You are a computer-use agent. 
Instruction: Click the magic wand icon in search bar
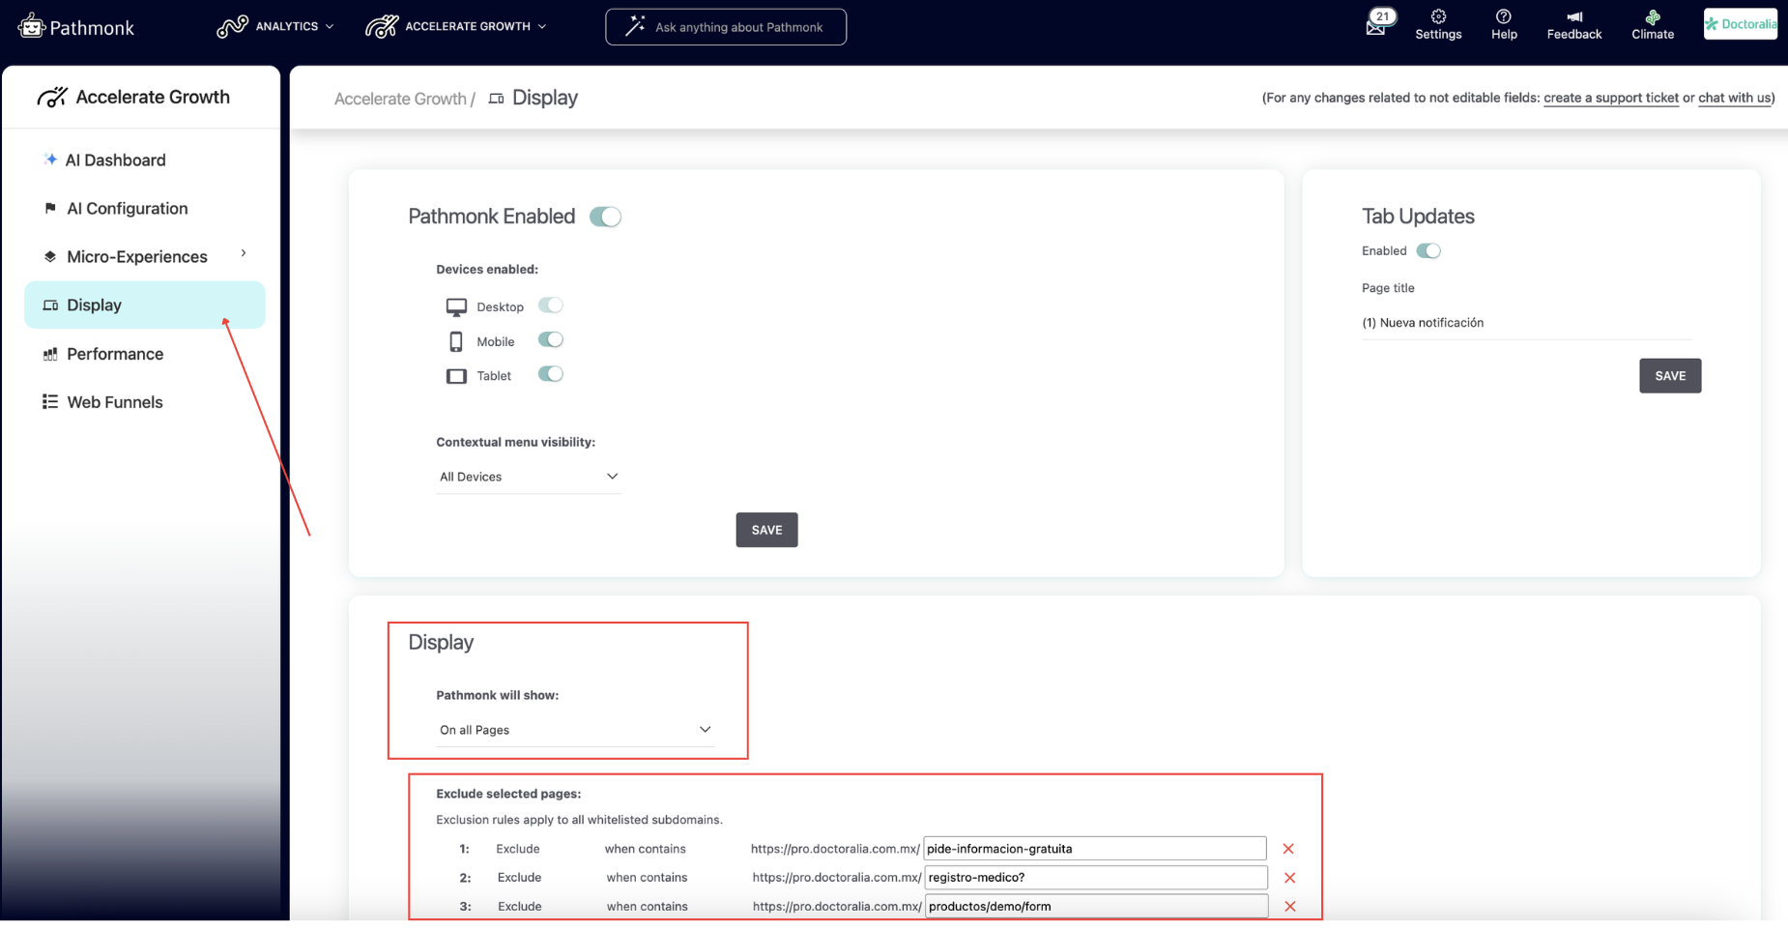635,26
